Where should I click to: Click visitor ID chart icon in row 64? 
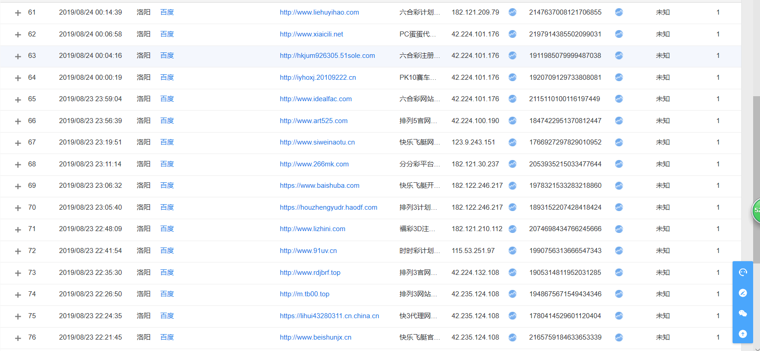[x=619, y=77]
